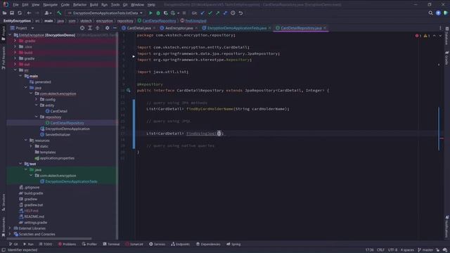
Task: Click findUsingJpql breadcrumb in navigation bar
Action: click(195, 20)
